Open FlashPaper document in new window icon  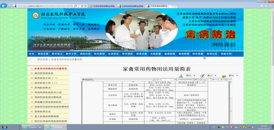coord(230,80)
